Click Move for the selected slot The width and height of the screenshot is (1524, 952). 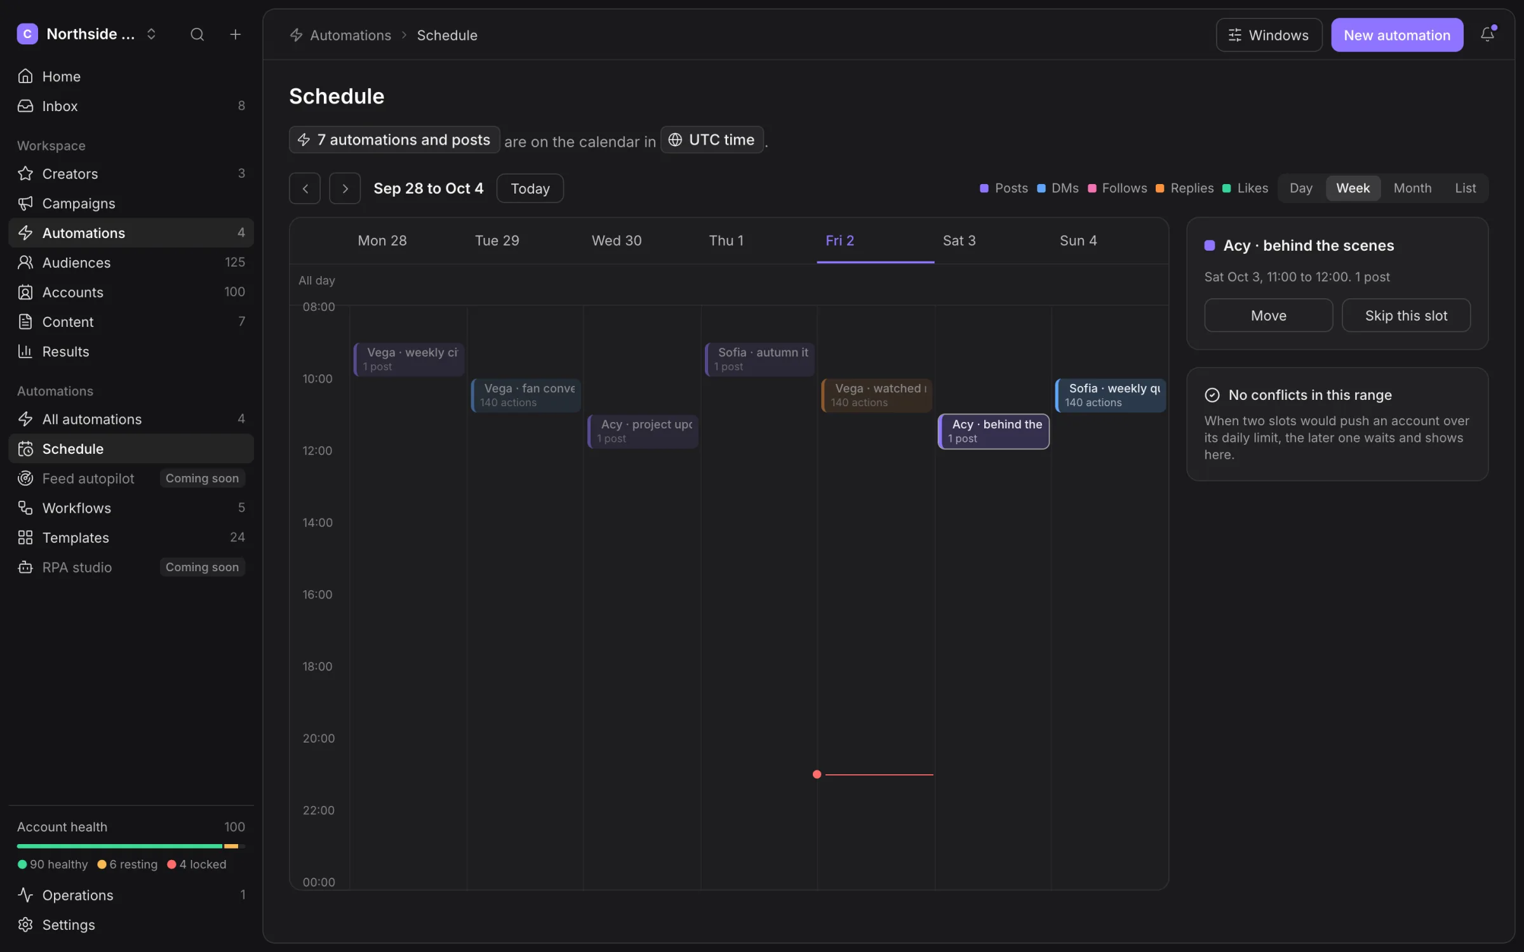[x=1268, y=315]
